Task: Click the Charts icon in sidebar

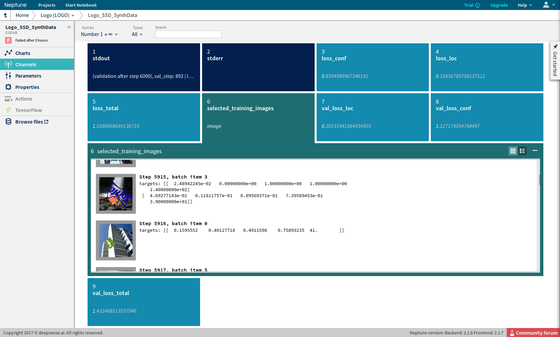Action: [x=8, y=53]
